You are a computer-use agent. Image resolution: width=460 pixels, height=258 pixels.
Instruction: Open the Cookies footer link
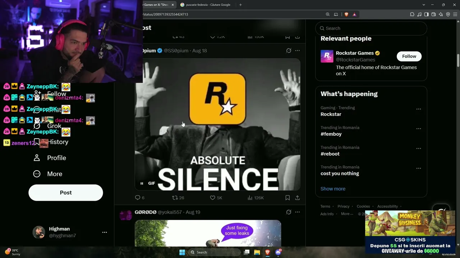click(363, 206)
